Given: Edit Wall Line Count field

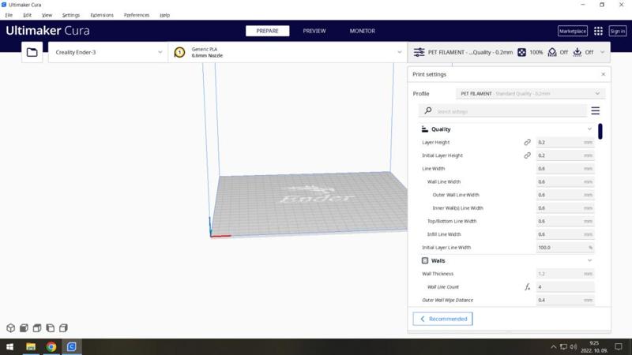Looking at the screenshot, I should pos(565,287).
